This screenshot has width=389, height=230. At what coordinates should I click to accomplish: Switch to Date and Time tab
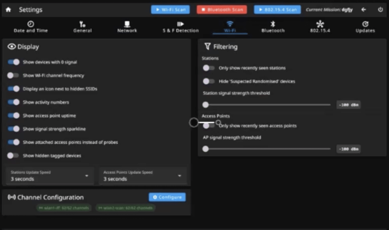coord(31,27)
